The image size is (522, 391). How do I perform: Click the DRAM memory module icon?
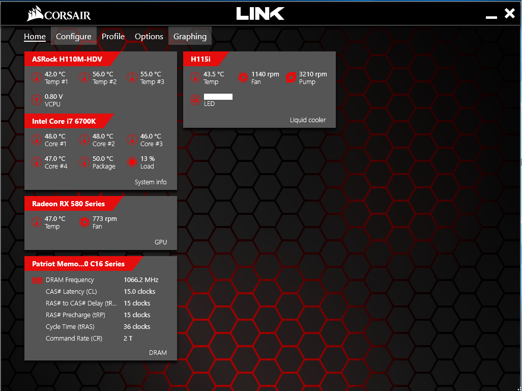(37, 281)
